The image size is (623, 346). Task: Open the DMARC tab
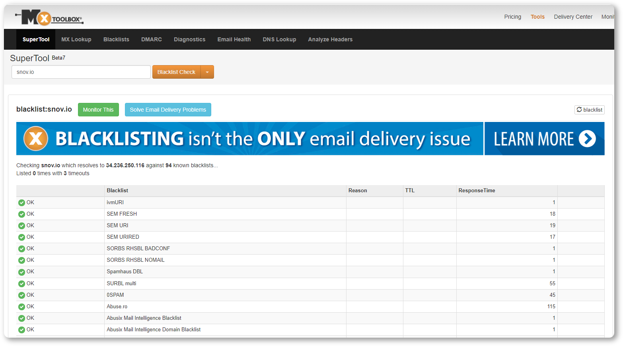pyautogui.click(x=152, y=39)
